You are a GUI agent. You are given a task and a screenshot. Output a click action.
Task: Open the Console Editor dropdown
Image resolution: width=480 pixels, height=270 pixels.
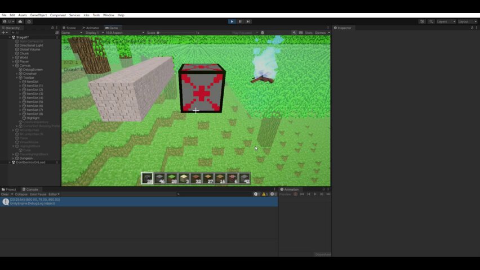(x=54, y=194)
